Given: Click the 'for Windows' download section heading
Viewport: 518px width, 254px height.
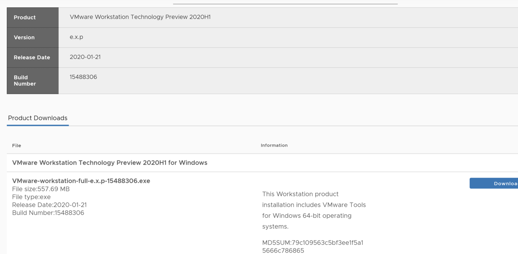Looking at the screenshot, I should tap(110, 162).
